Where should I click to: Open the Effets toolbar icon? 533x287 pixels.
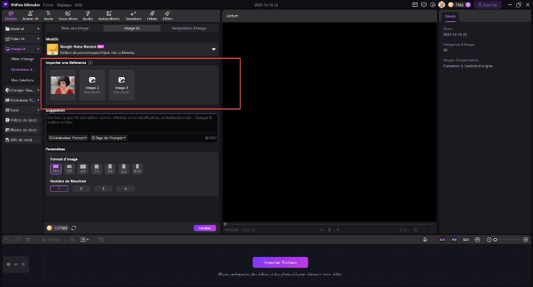pyautogui.click(x=167, y=14)
